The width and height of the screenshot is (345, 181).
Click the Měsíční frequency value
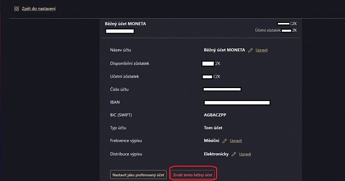click(x=211, y=140)
